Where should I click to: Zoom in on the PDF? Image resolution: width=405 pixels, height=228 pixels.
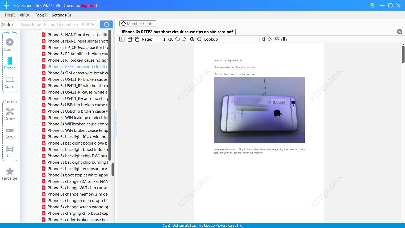[192, 39]
